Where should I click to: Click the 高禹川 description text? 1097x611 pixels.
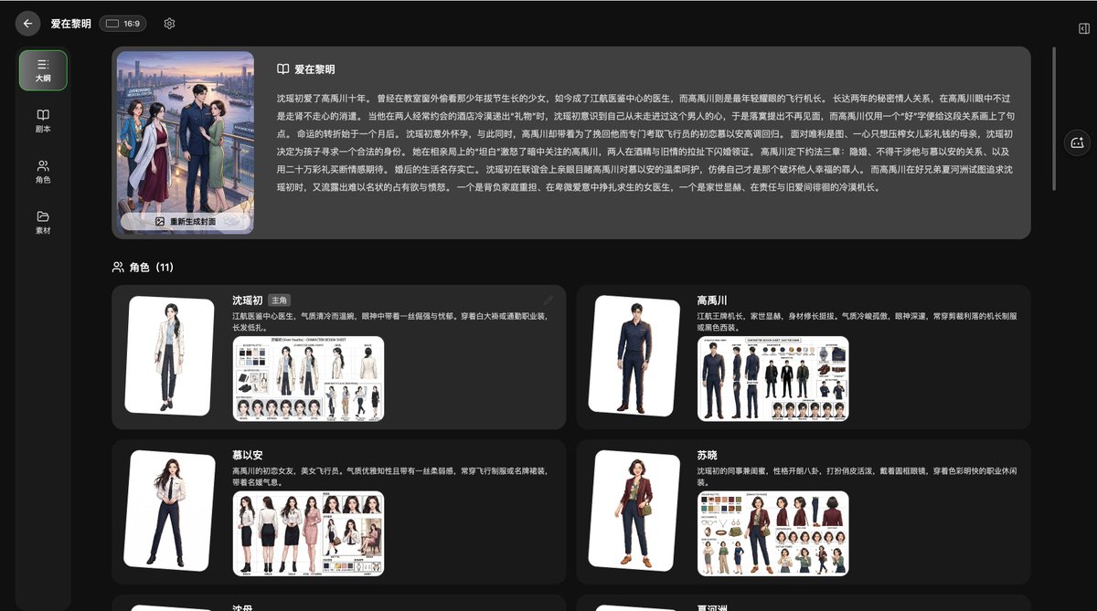[857, 321]
